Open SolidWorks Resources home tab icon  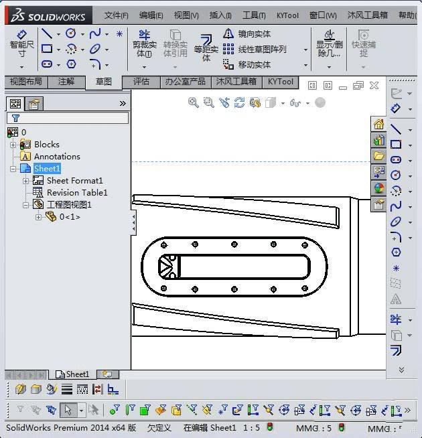(x=378, y=124)
